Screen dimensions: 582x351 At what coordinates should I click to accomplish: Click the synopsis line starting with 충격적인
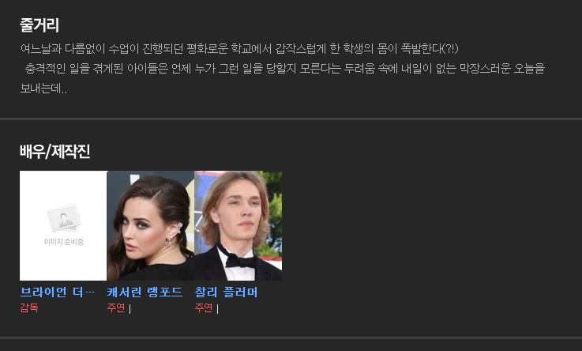[285, 69]
